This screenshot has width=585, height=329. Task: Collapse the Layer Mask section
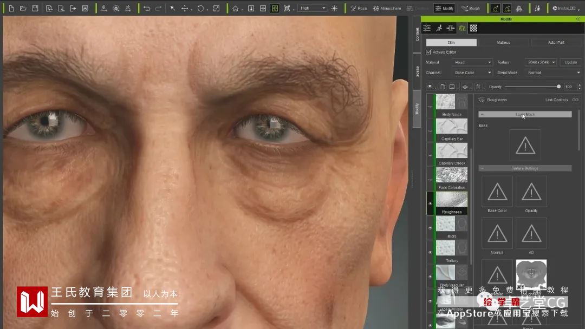525,114
